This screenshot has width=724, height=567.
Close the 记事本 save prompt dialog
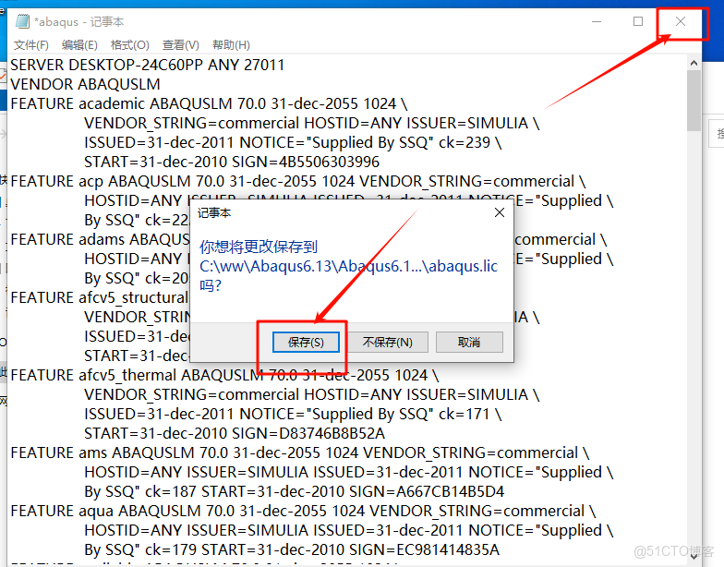499,212
